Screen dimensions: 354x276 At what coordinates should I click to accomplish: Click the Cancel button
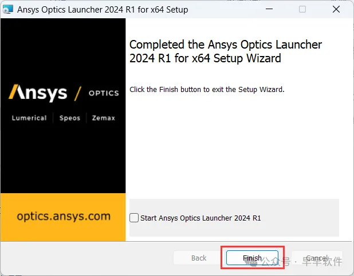point(317,258)
